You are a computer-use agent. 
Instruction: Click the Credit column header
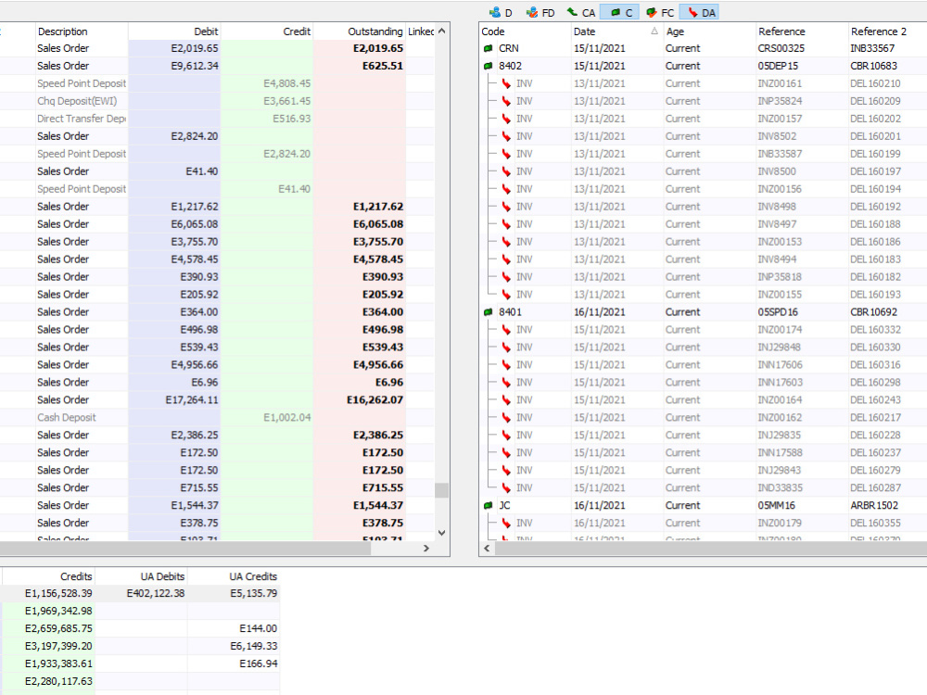coord(267,32)
